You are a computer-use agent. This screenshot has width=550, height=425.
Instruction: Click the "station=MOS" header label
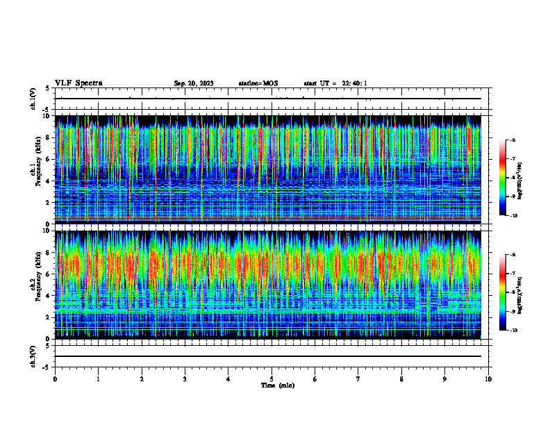(x=258, y=83)
